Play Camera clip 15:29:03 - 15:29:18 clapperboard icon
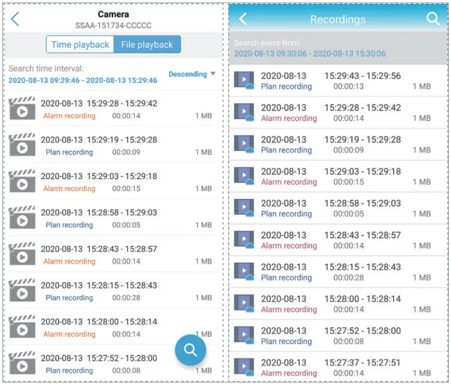 point(22,181)
